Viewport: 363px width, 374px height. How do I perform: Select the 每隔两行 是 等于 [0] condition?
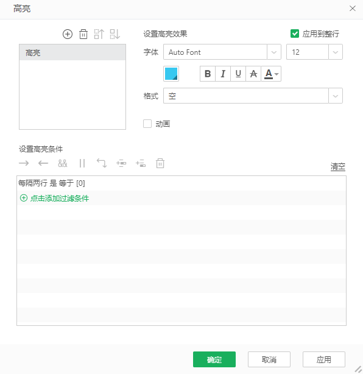[52, 183]
